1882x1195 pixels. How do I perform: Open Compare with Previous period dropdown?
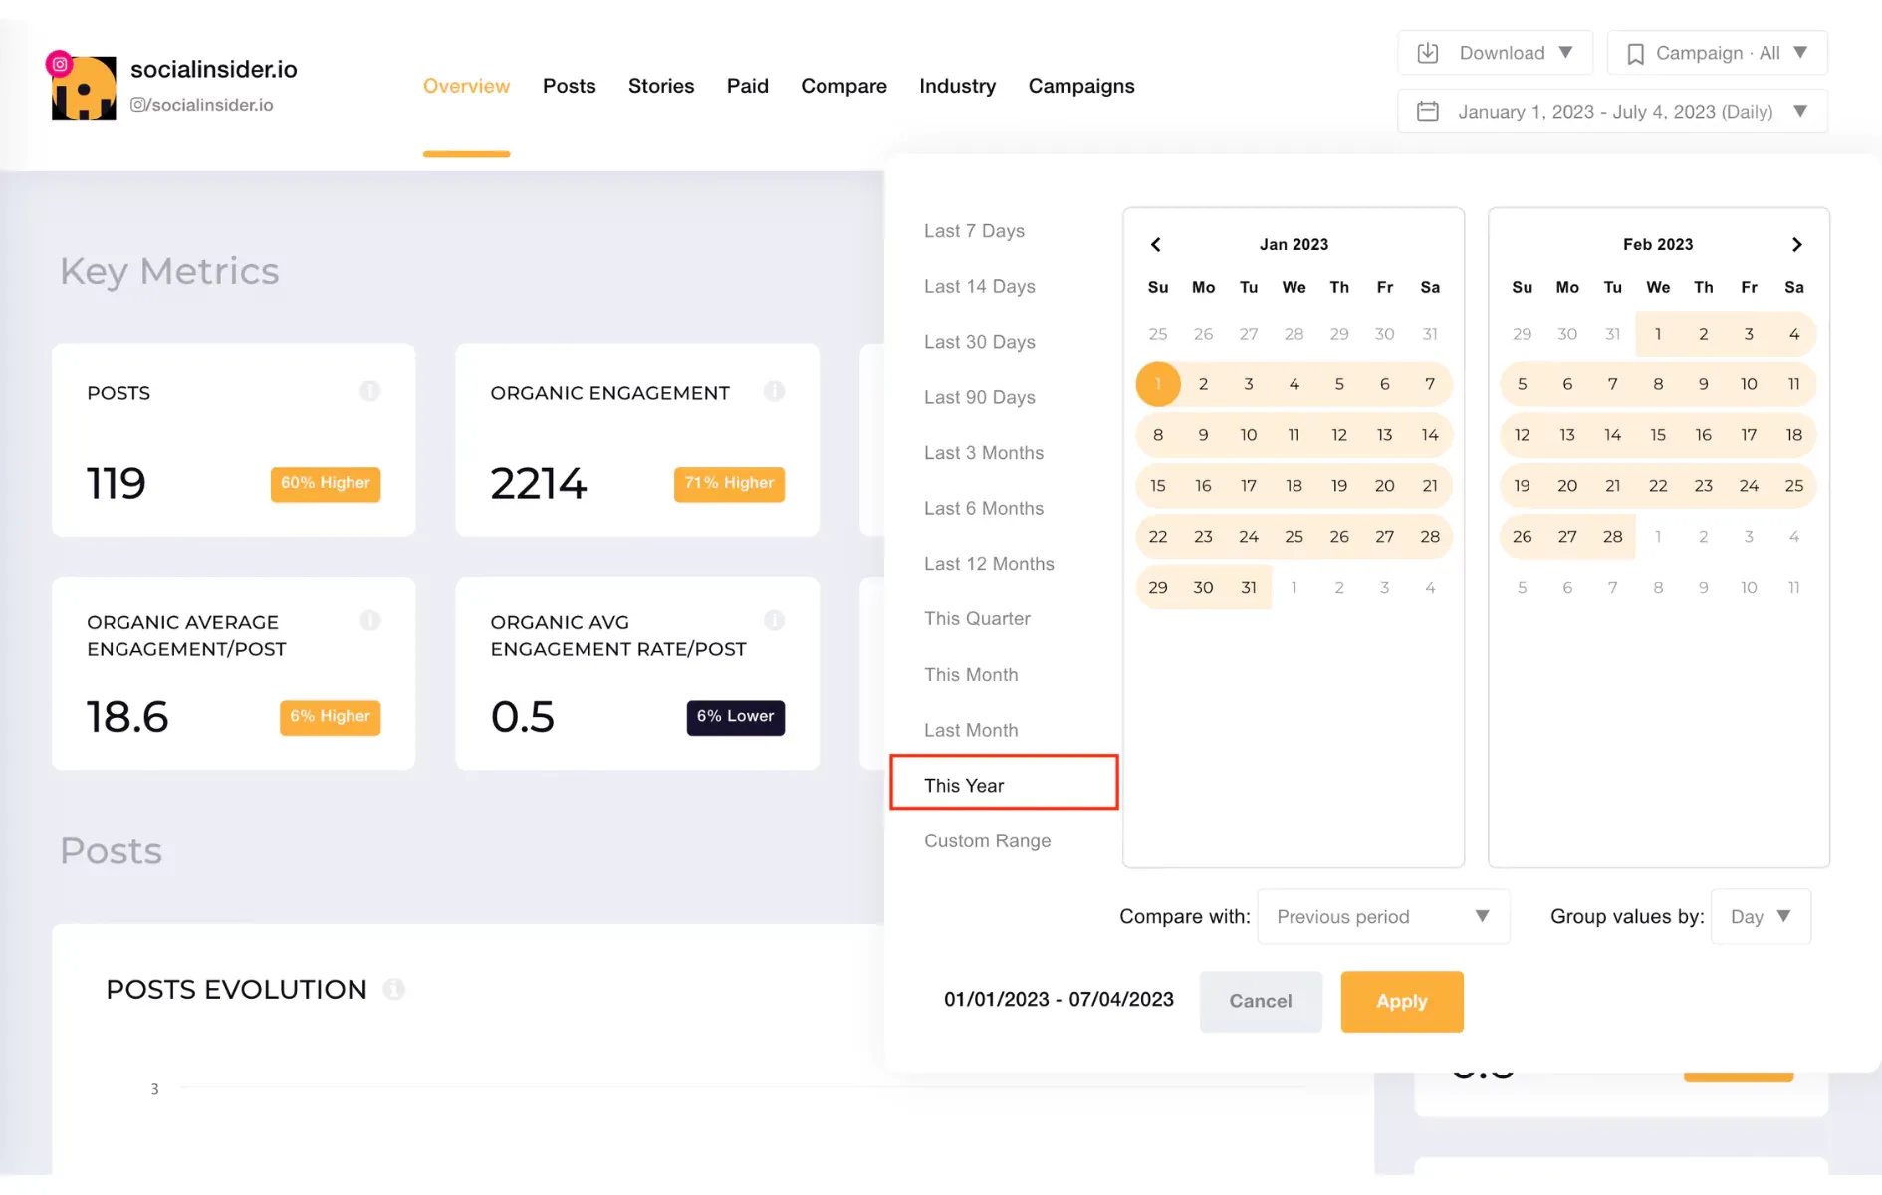tap(1383, 917)
